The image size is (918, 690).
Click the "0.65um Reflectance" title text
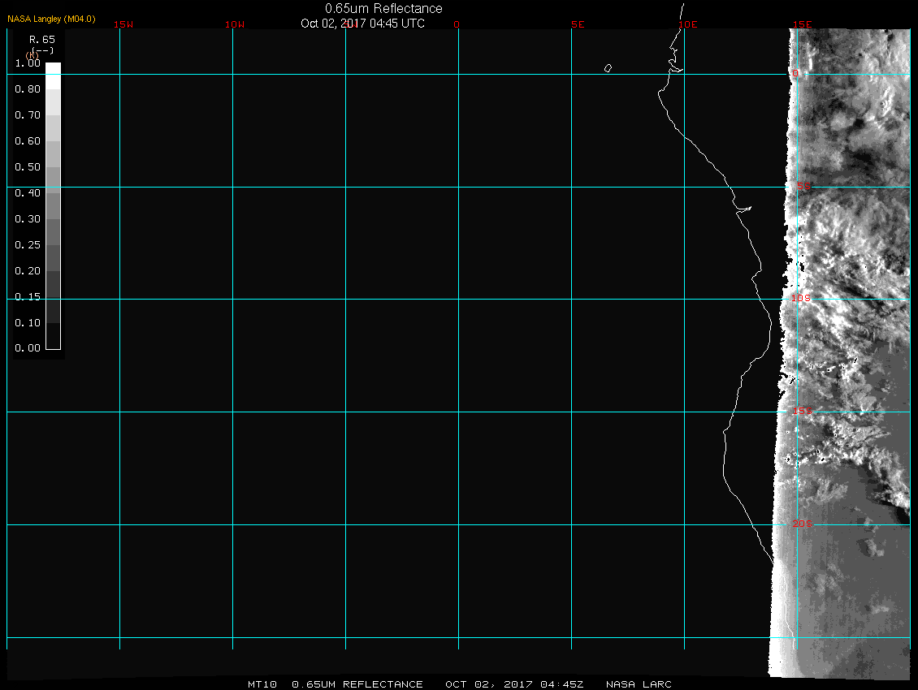pyautogui.click(x=383, y=9)
